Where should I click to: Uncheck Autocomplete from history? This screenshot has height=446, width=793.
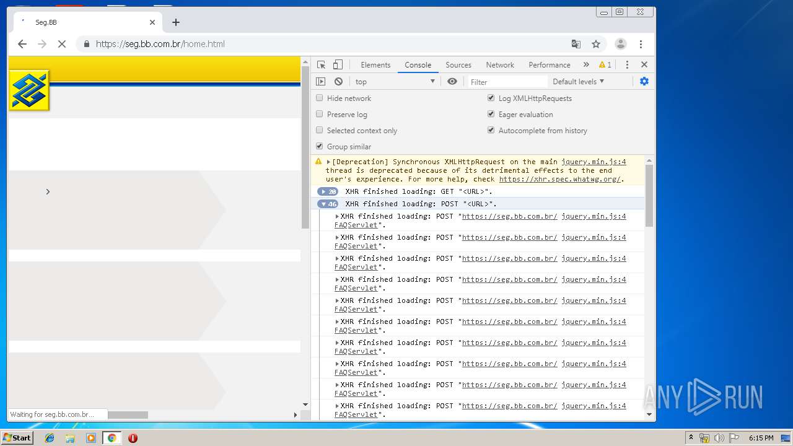pos(491,130)
